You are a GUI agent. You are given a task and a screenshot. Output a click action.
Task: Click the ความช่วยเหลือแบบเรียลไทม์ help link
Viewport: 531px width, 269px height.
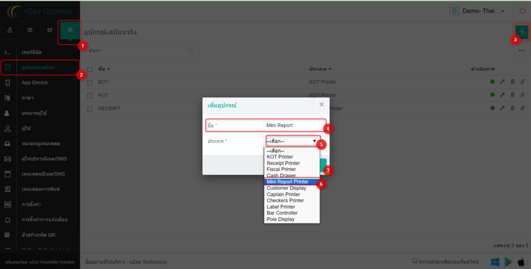445,262
